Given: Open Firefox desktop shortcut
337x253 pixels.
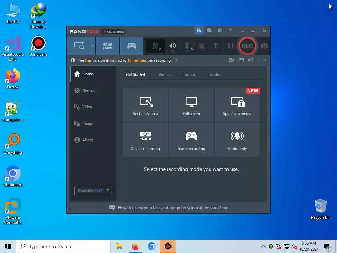Looking at the screenshot, I should [x=13, y=78].
